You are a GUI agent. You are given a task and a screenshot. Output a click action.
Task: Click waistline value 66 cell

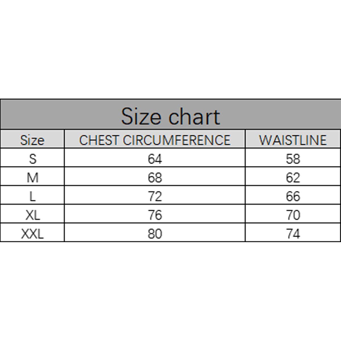pos(293,196)
